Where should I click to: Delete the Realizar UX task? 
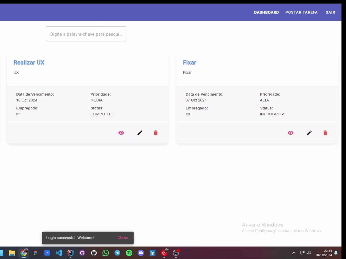click(156, 133)
